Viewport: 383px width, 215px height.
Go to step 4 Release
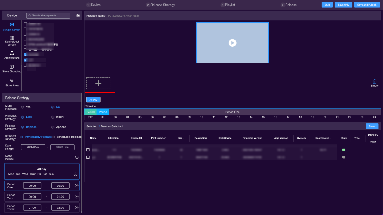(x=289, y=5)
